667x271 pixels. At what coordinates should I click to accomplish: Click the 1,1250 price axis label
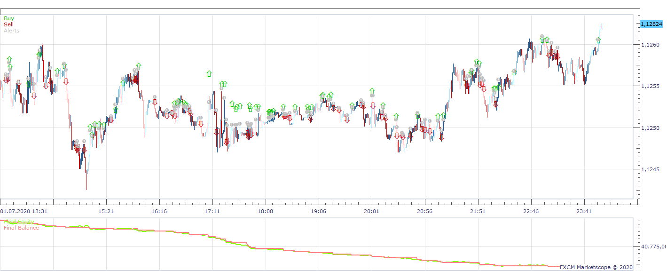pos(651,128)
